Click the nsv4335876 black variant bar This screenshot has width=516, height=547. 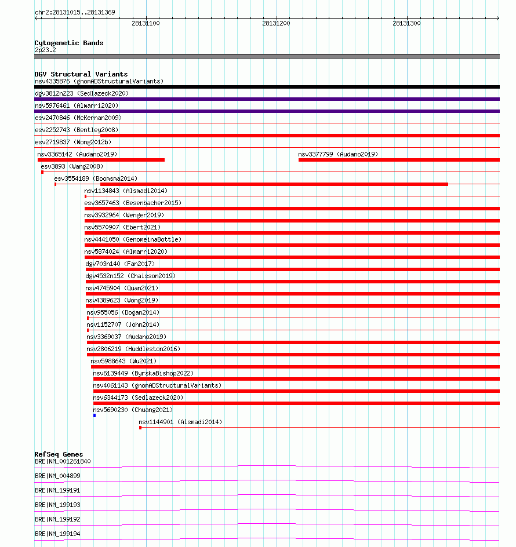(267, 87)
